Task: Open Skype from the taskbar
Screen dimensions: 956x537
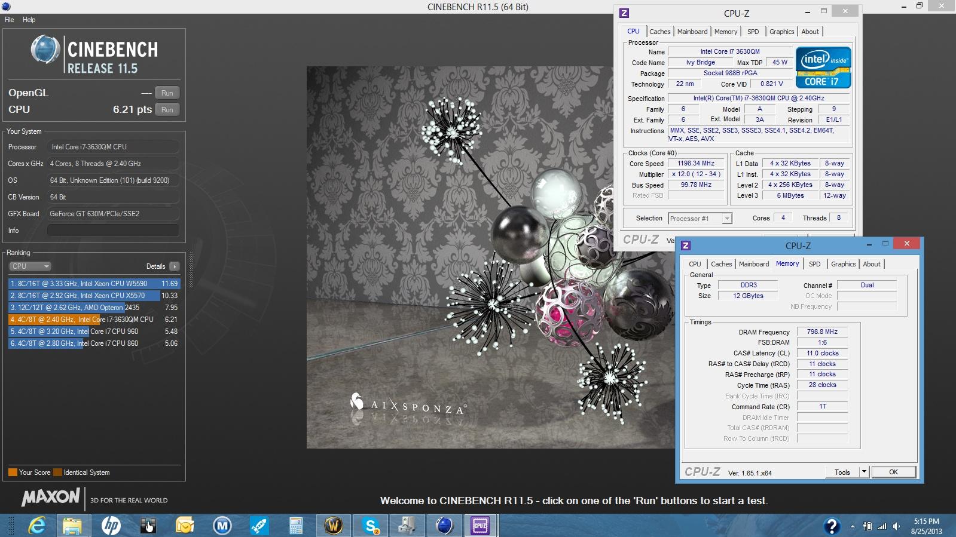Action: [x=371, y=526]
